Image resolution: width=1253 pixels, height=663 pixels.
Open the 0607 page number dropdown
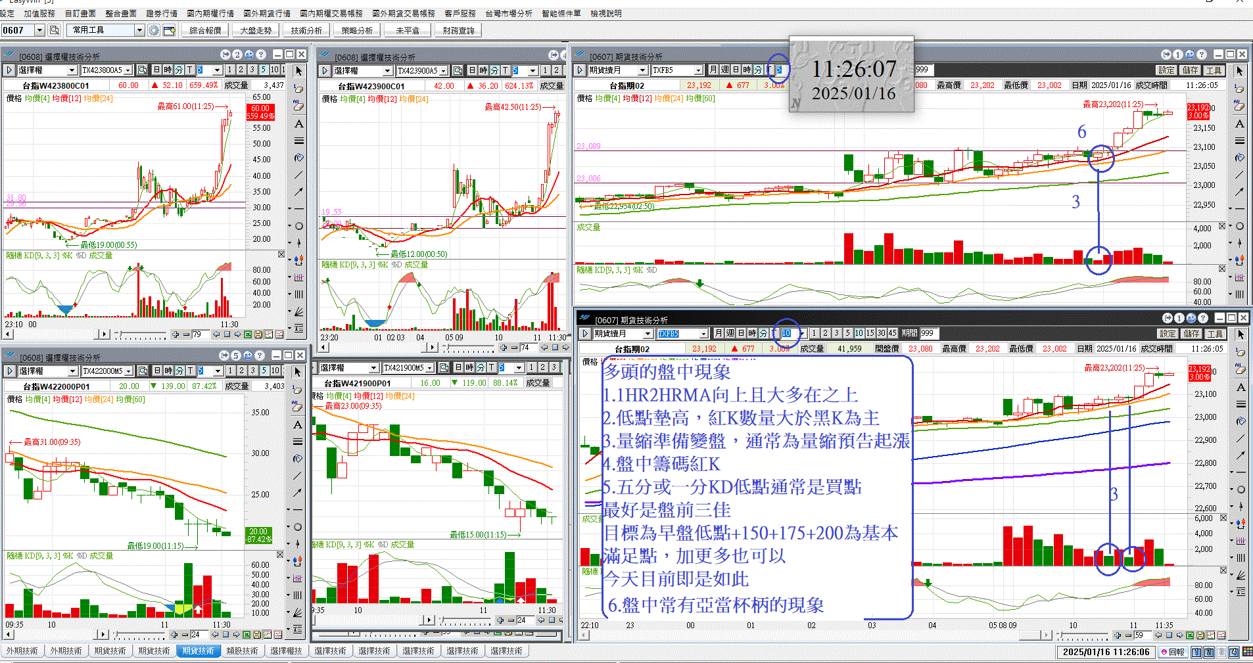39,30
